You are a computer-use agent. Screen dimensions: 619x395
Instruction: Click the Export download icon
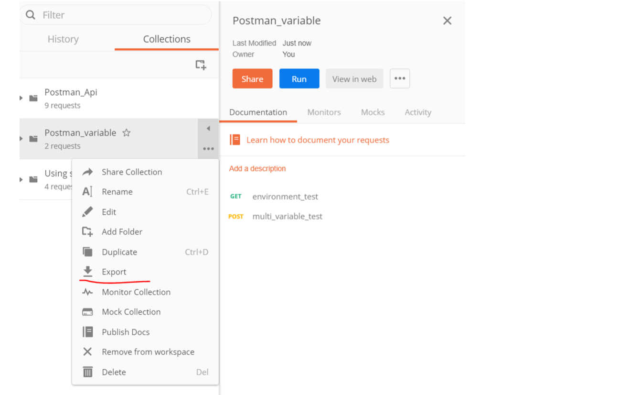[x=87, y=272]
